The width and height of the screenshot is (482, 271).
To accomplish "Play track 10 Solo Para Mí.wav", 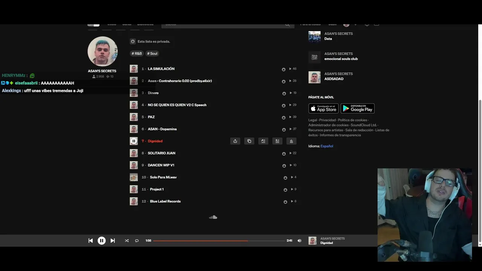I will [163, 177].
